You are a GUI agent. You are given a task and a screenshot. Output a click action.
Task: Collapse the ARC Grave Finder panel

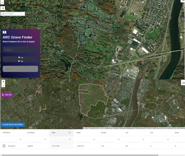(x=4, y=32)
